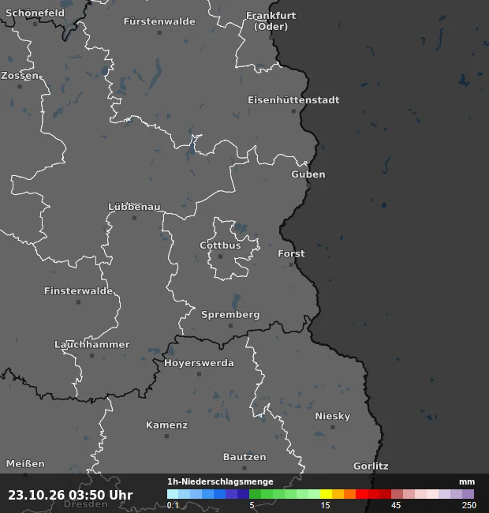
Task: Click the bright red legend swatch
Action: [x=361, y=494]
